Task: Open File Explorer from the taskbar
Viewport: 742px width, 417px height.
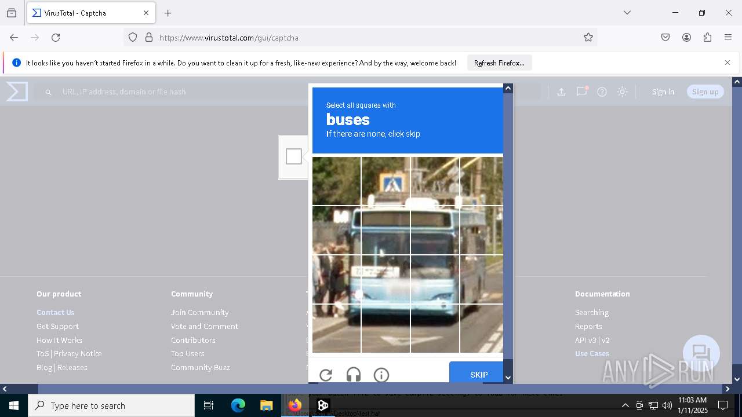Action: pos(266,405)
